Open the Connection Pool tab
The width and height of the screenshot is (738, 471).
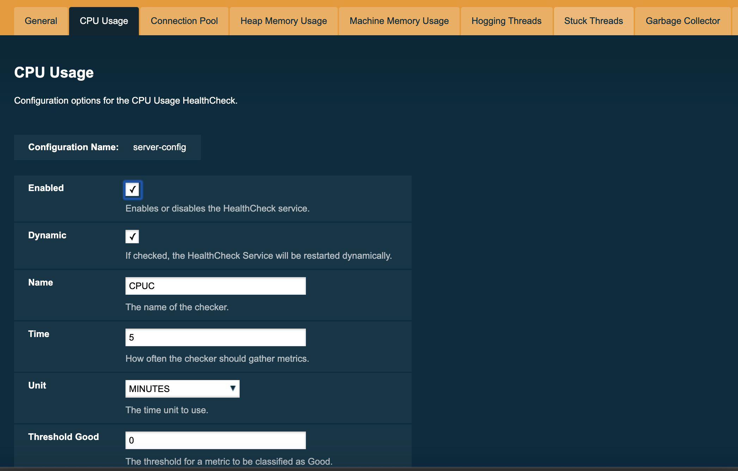click(184, 21)
